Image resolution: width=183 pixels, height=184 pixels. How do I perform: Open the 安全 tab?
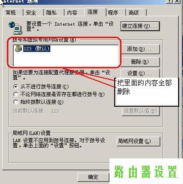[33, 13]
